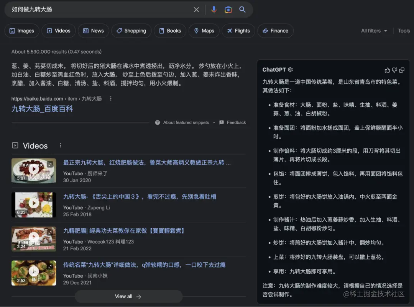
Task: Switch to Books results tab
Action: (170, 31)
